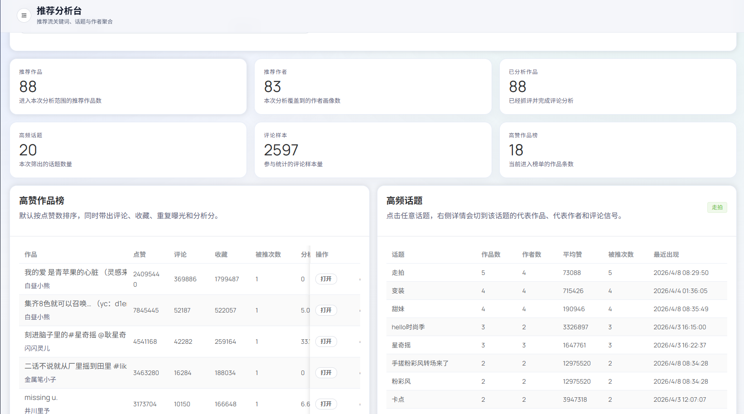Click the 高赞作品榜 section heading
Image resolution: width=744 pixels, height=414 pixels.
[x=42, y=201]
